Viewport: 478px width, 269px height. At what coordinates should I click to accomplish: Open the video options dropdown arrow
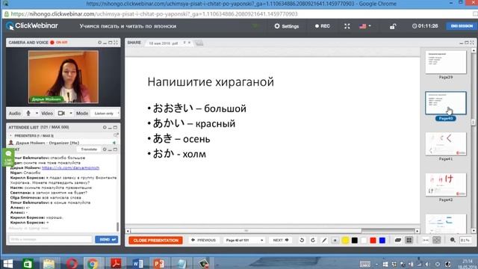tap(71, 113)
